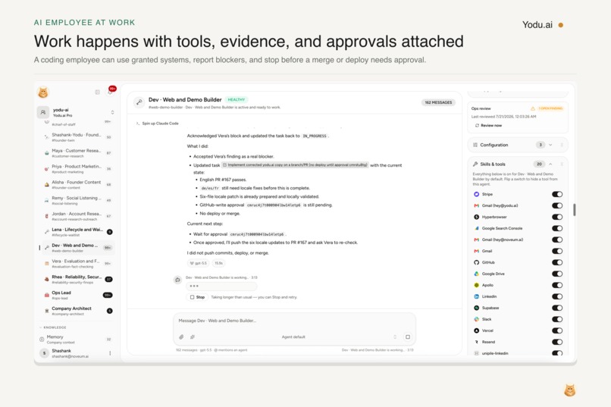
Task: Click the 15.9s duration chip
Action: (x=218, y=263)
